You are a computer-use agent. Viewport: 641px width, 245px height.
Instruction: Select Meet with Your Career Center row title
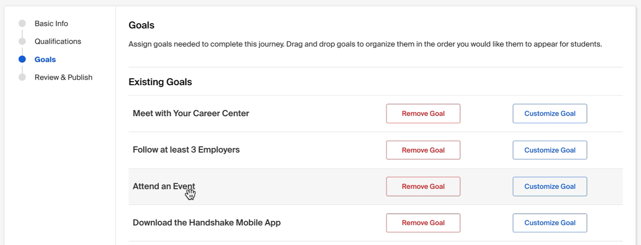pyautogui.click(x=191, y=113)
